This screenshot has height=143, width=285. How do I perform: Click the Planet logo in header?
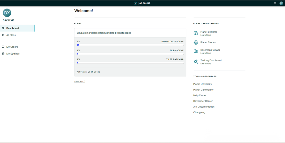pyautogui.click(x=135, y=3)
